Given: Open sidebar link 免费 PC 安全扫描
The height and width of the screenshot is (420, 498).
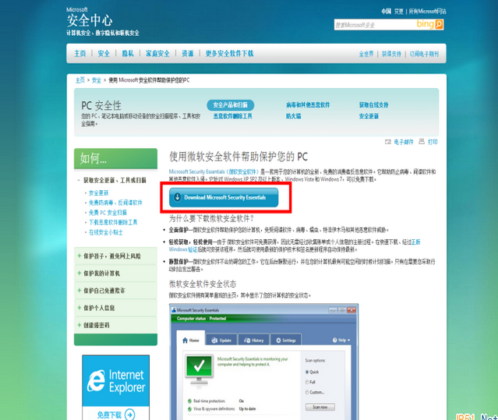Looking at the screenshot, I should point(108,213).
